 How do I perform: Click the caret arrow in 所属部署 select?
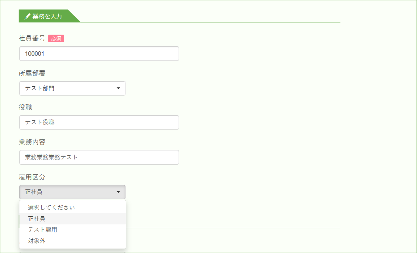(118, 88)
